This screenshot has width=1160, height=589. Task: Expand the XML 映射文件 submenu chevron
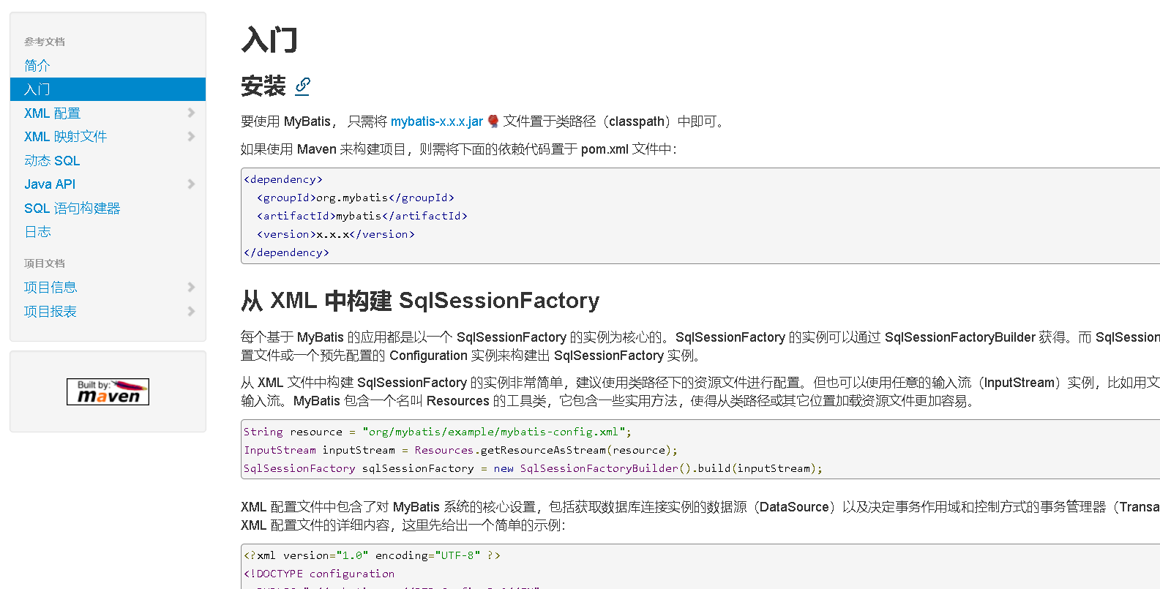tap(191, 137)
